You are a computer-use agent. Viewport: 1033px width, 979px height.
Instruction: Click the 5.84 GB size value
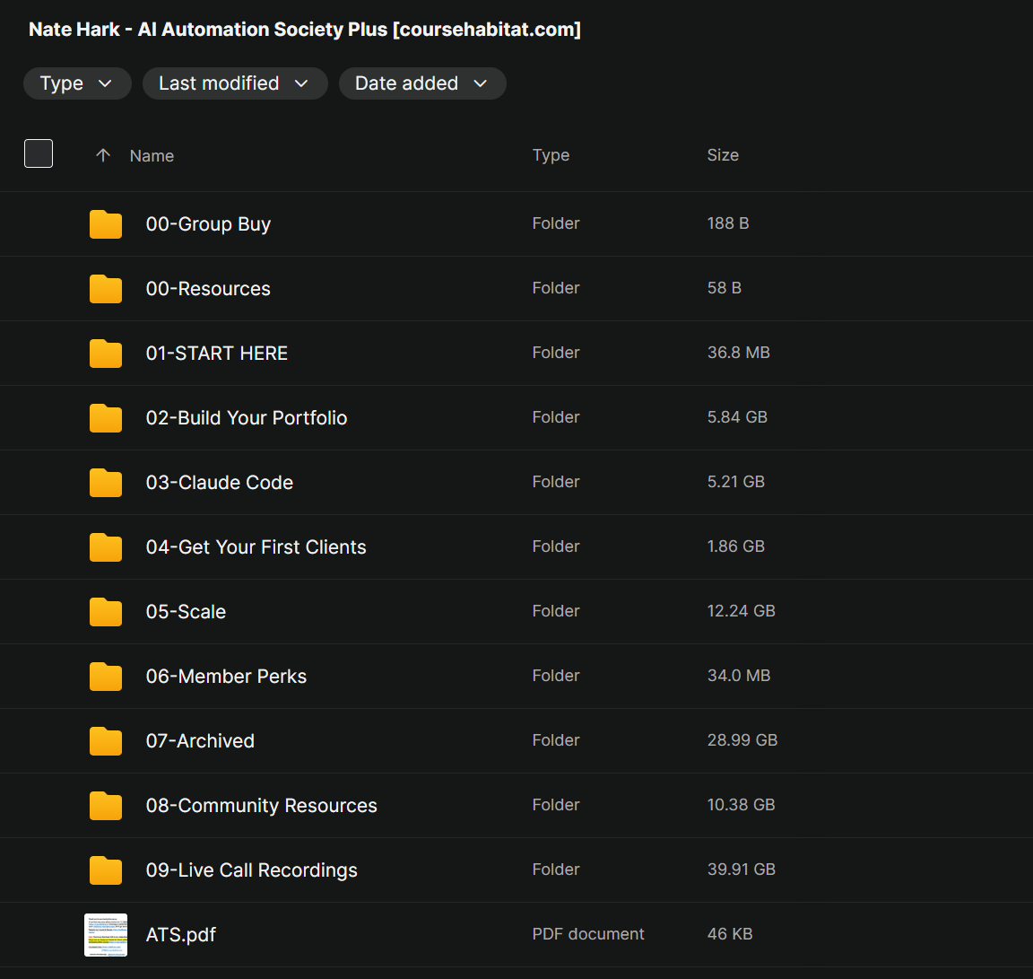point(737,417)
